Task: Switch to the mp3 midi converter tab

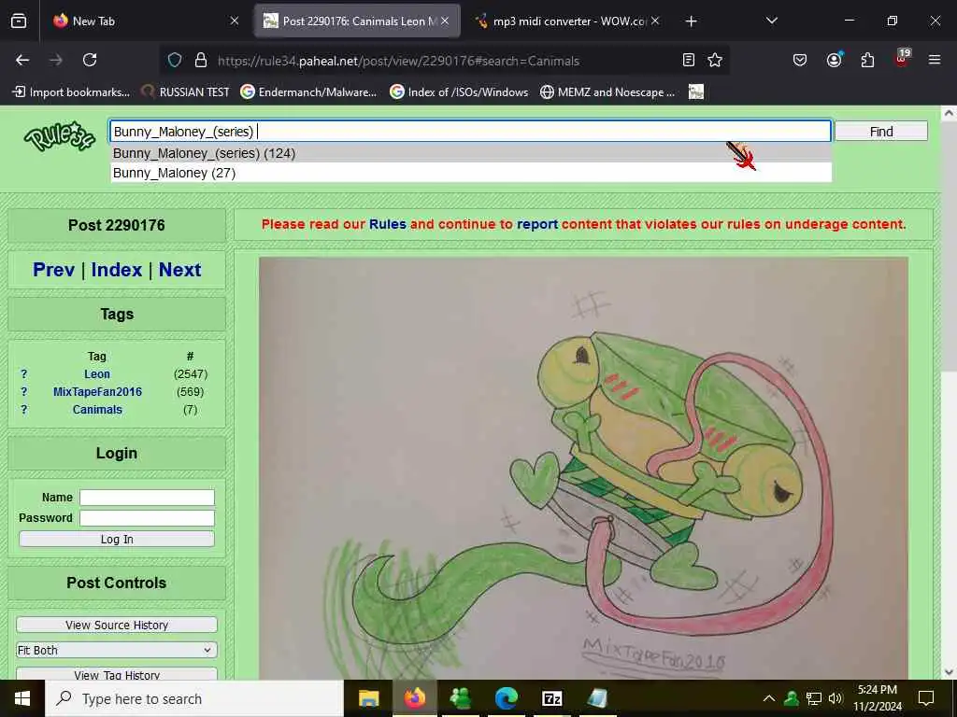Action: coord(568,21)
